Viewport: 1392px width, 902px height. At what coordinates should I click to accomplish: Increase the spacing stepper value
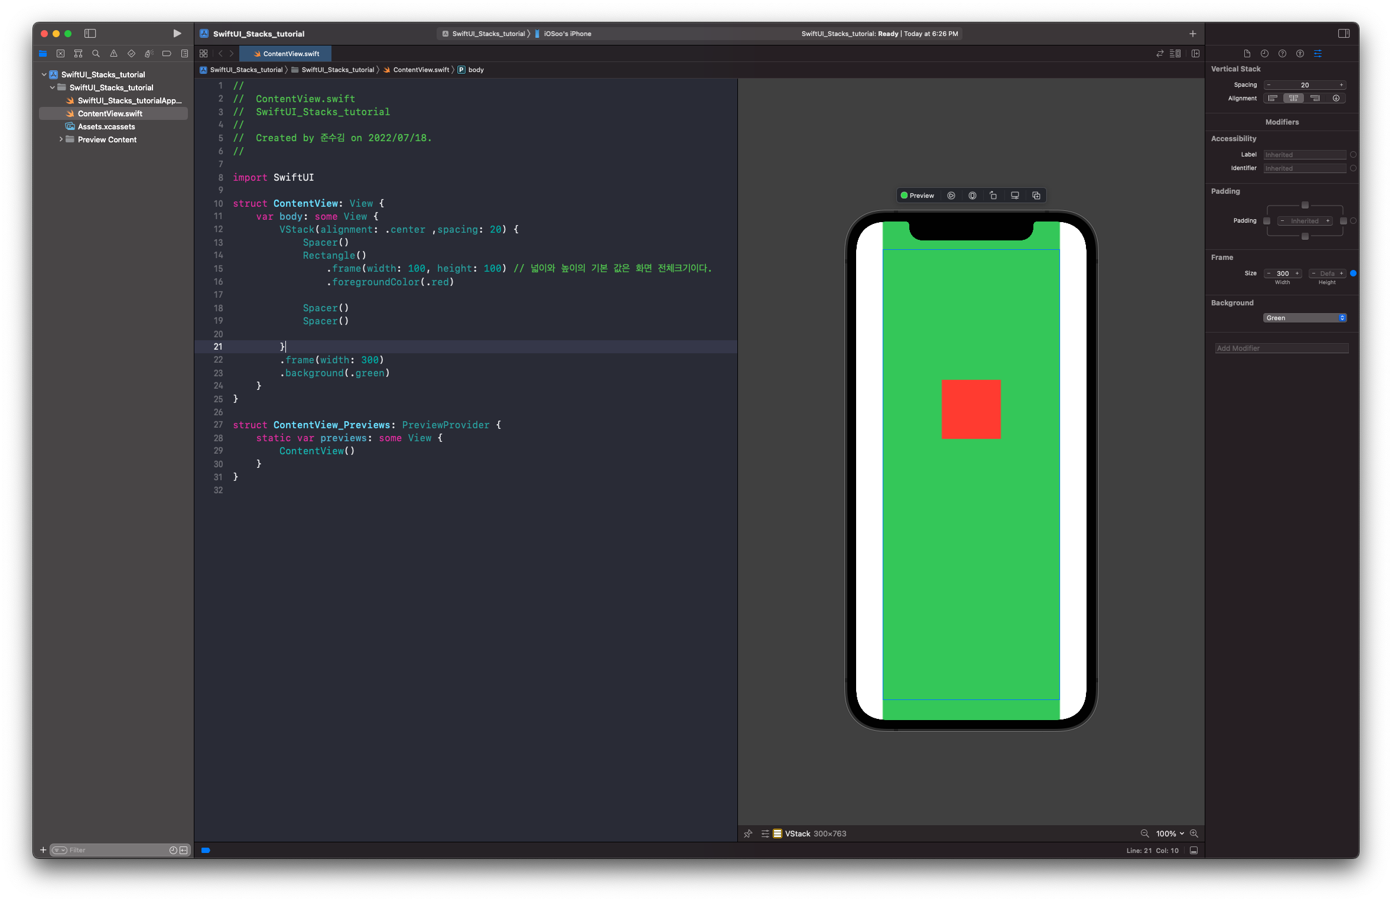click(x=1341, y=85)
